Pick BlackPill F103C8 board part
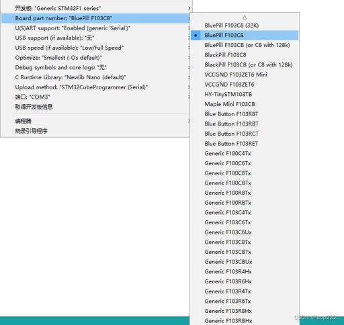Image resolution: width=344 pixels, height=325 pixels. 245,55
